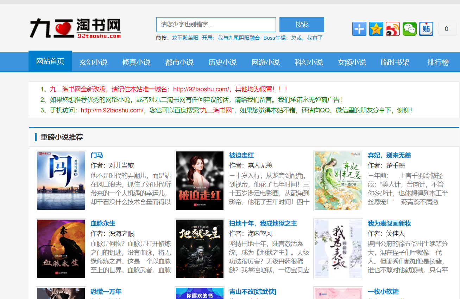Share to Sina Weibo icon
The image size is (460, 299).
pyautogui.click(x=393, y=29)
